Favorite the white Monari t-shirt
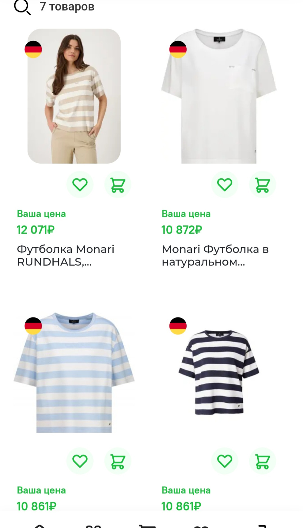 point(225,184)
